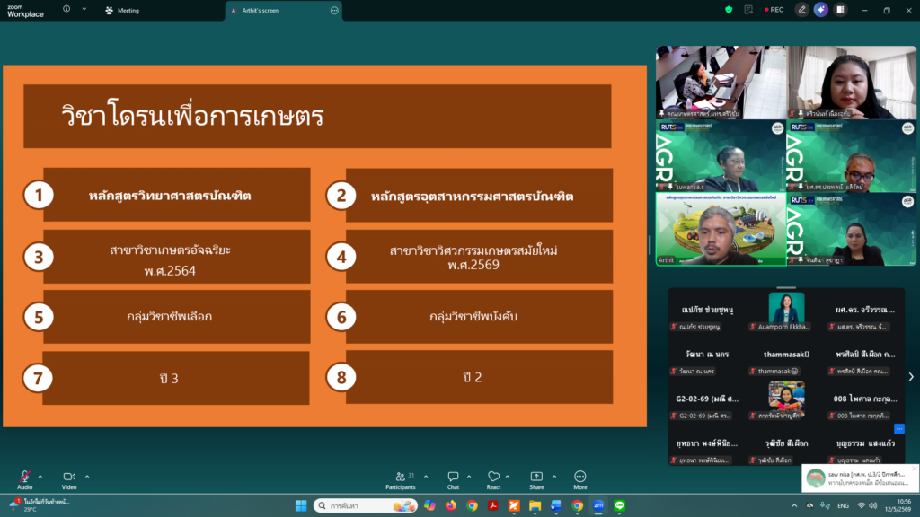Click the Share screen icon

[536, 479]
